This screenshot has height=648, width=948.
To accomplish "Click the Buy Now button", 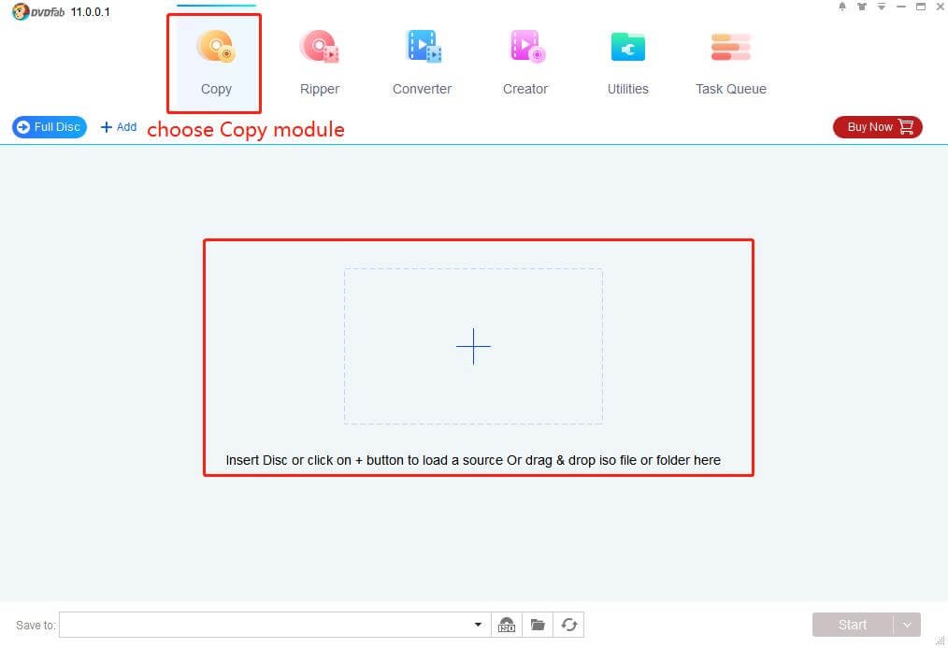I will pos(876,127).
